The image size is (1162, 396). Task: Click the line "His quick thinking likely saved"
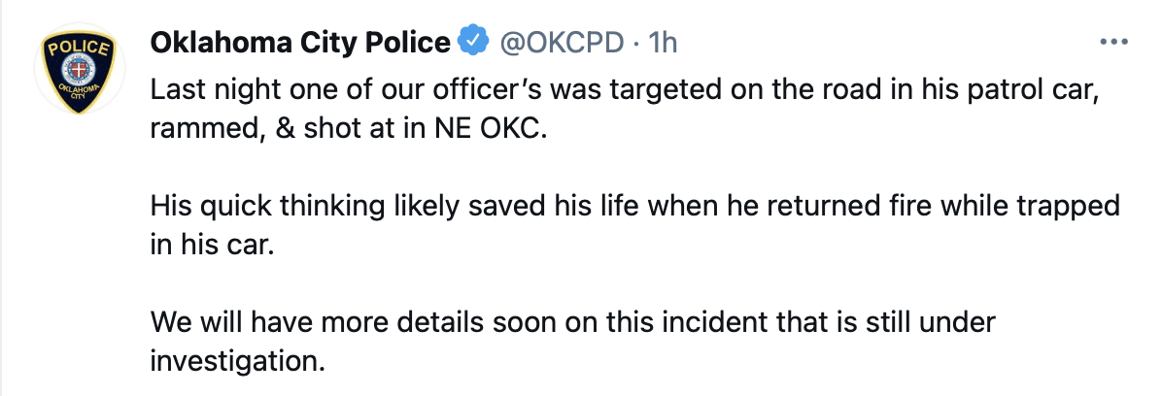(x=634, y=206)
